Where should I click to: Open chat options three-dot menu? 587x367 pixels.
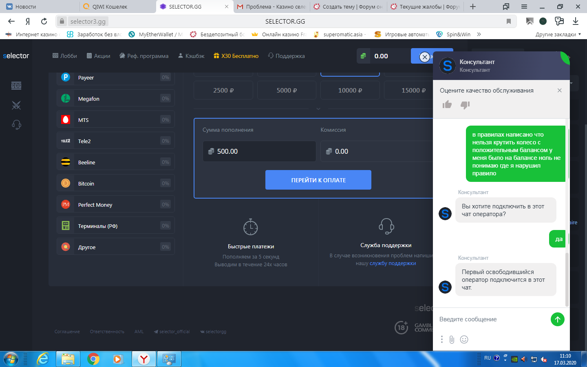tap(441, 339)
